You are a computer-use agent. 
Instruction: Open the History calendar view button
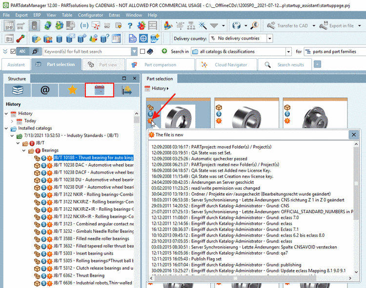pos(100,90)
